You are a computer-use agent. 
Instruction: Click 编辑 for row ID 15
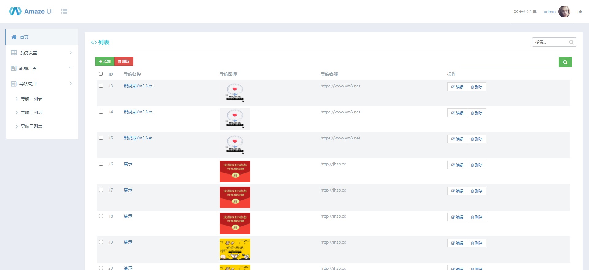tap(457, 139)
